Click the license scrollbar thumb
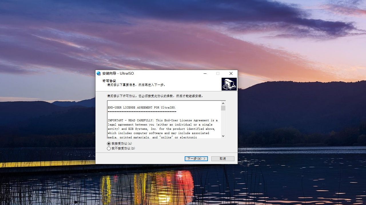366x205 pixels. point(223,108)
